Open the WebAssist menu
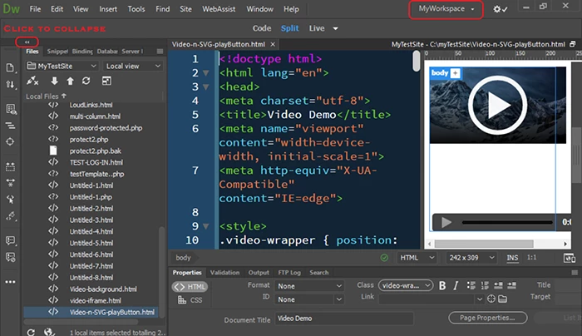Image resolution: width=582 pixels, height=336 pixels. coord(219,9)
